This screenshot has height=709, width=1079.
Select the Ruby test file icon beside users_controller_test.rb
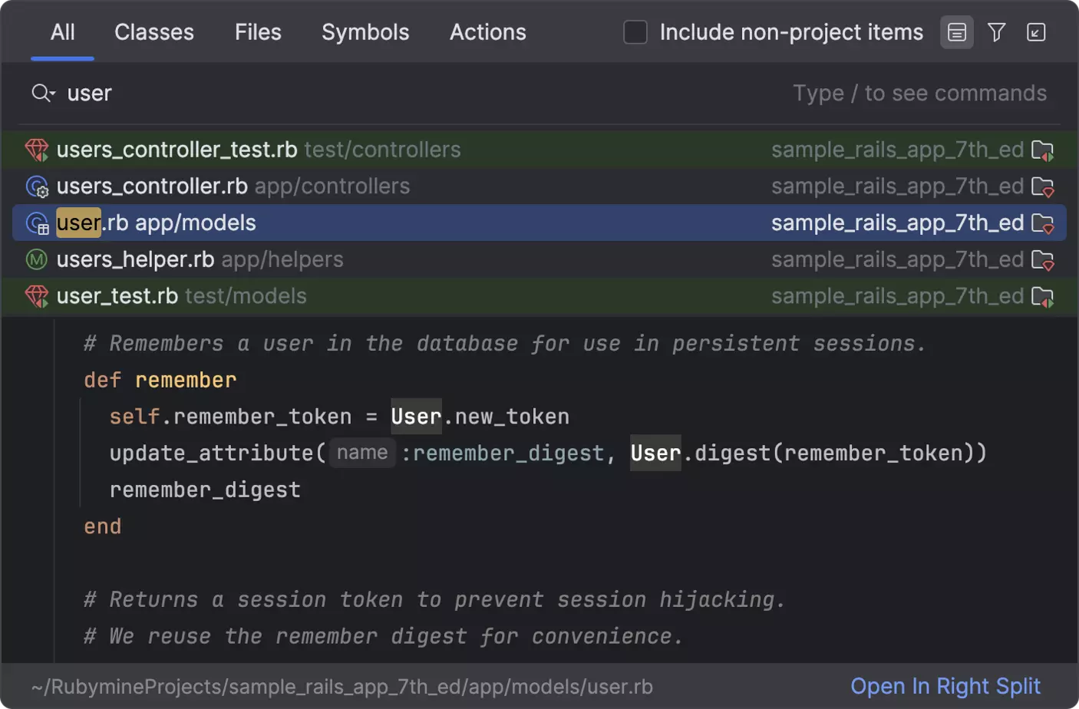(x=36, y=150)
